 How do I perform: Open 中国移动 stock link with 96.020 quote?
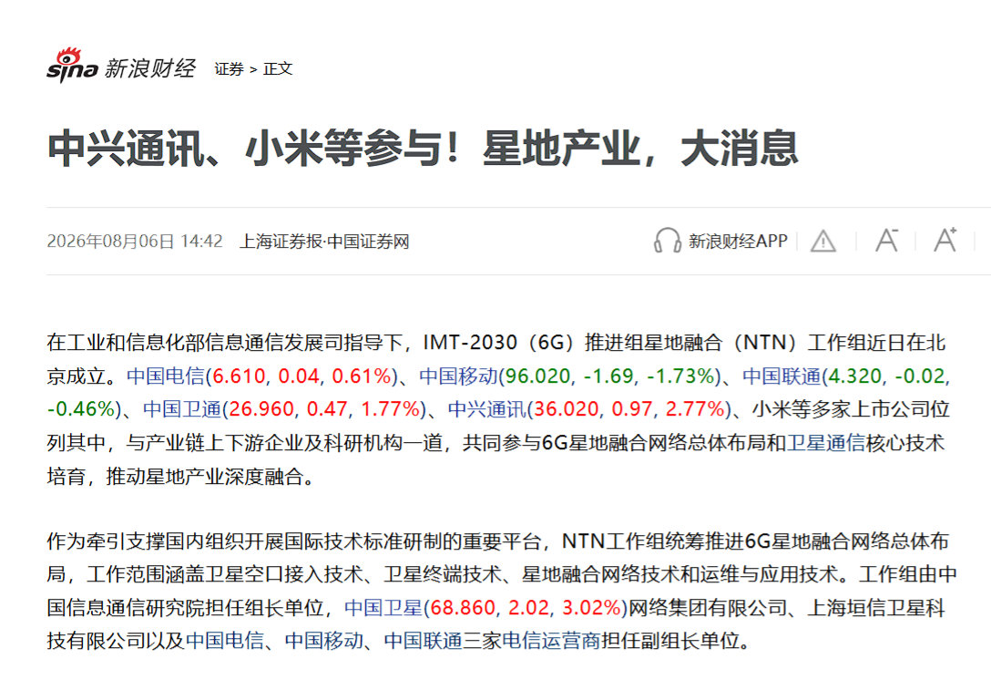tap(458, 376)
